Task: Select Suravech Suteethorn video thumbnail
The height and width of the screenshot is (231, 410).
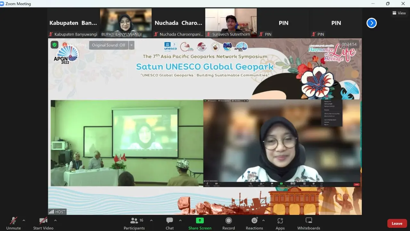Action: [231, 23]
